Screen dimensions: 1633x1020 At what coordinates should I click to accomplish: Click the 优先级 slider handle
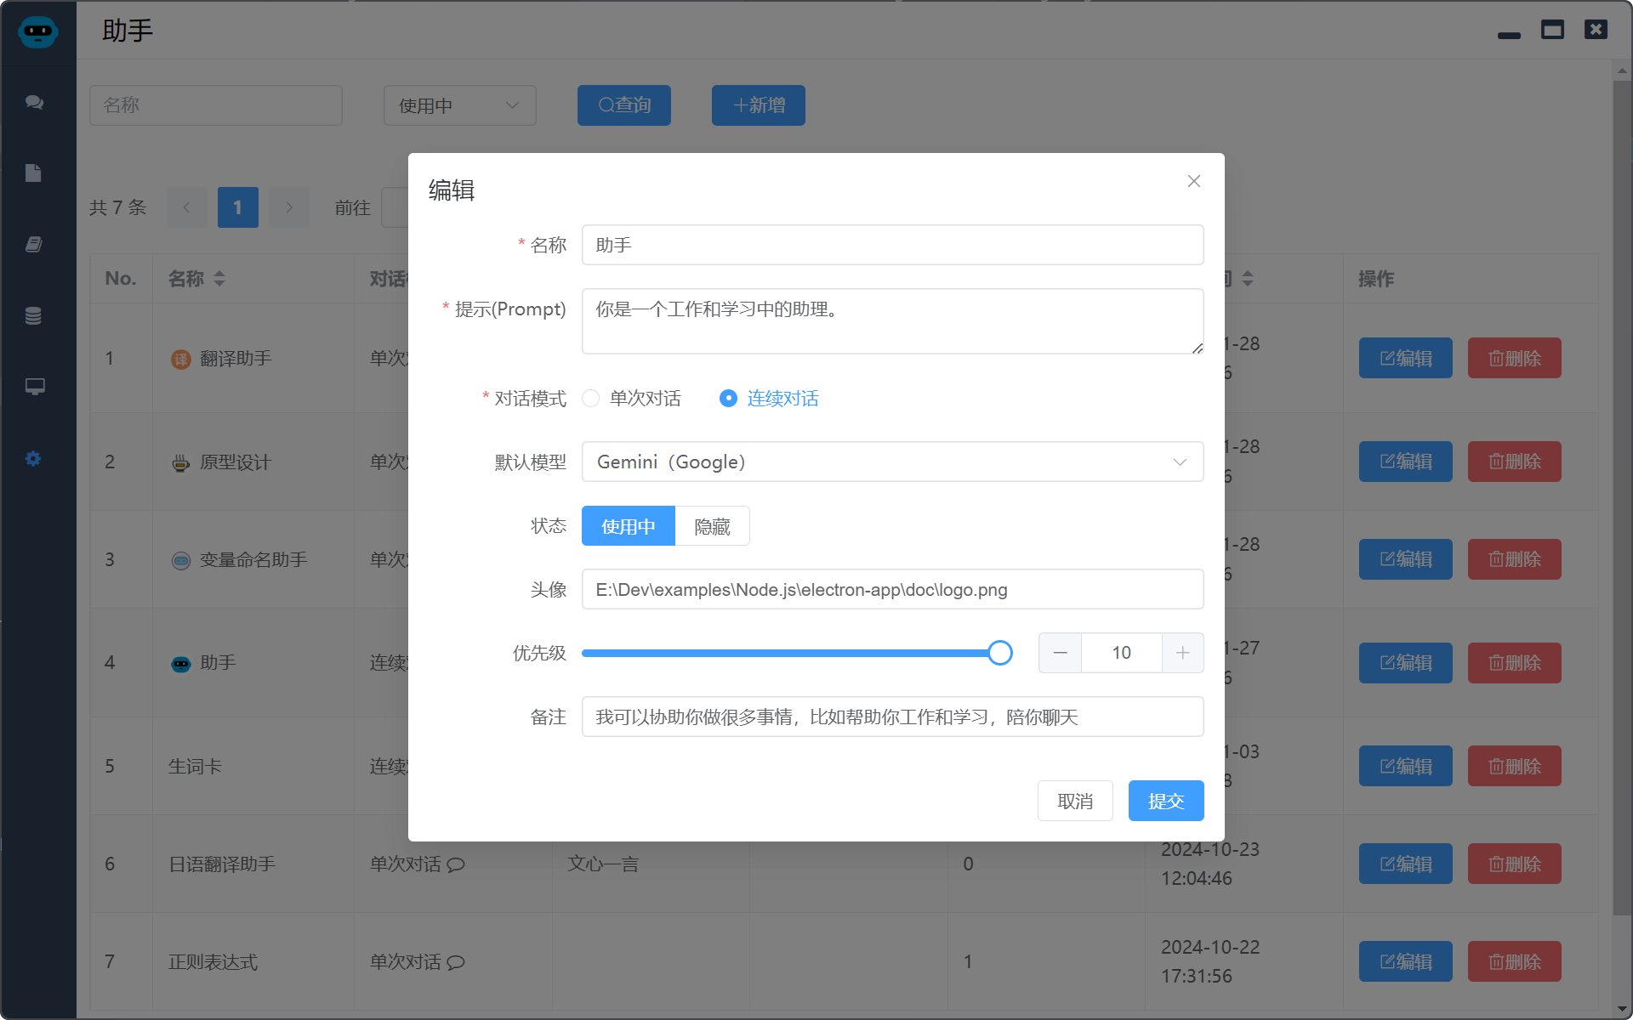[1000, 653]
